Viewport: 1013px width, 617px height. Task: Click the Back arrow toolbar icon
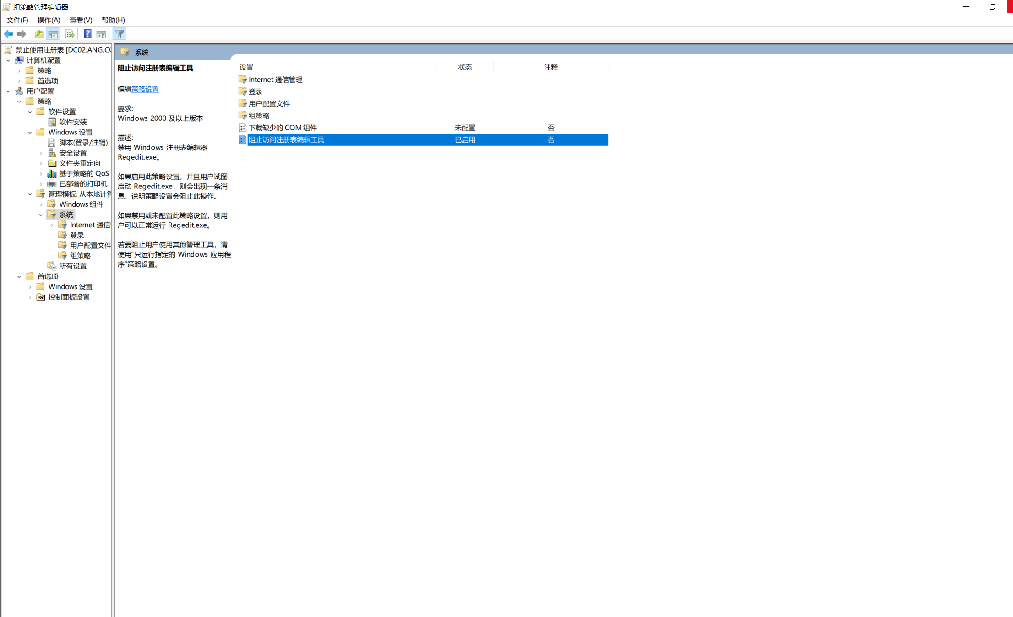pyautogui.click(x=8, y=34)
